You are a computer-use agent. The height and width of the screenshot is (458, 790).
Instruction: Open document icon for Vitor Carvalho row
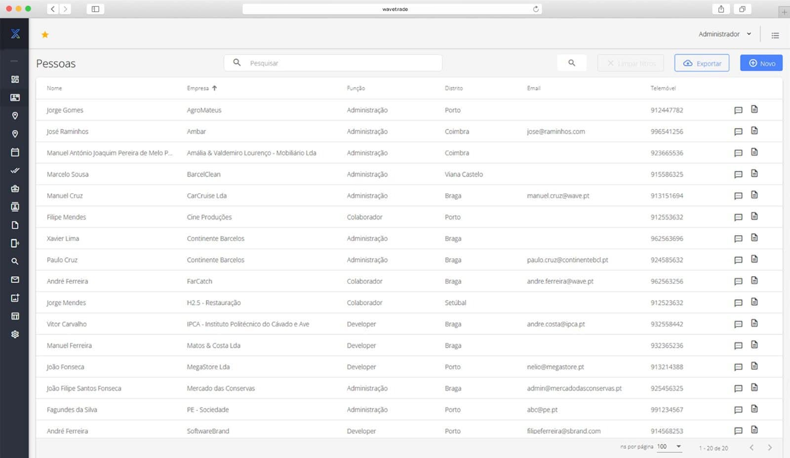[754, 323]
